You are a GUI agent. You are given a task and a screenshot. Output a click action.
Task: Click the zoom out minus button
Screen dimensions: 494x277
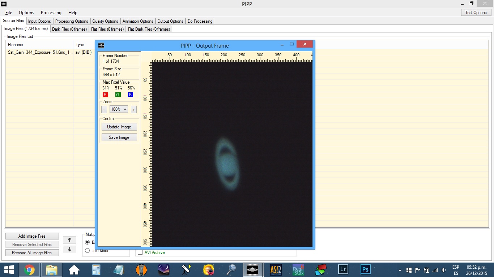104,109
